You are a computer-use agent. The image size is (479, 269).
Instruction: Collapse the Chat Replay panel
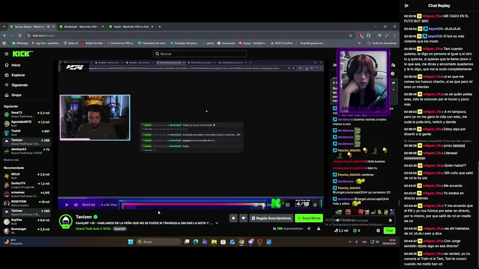406,6
